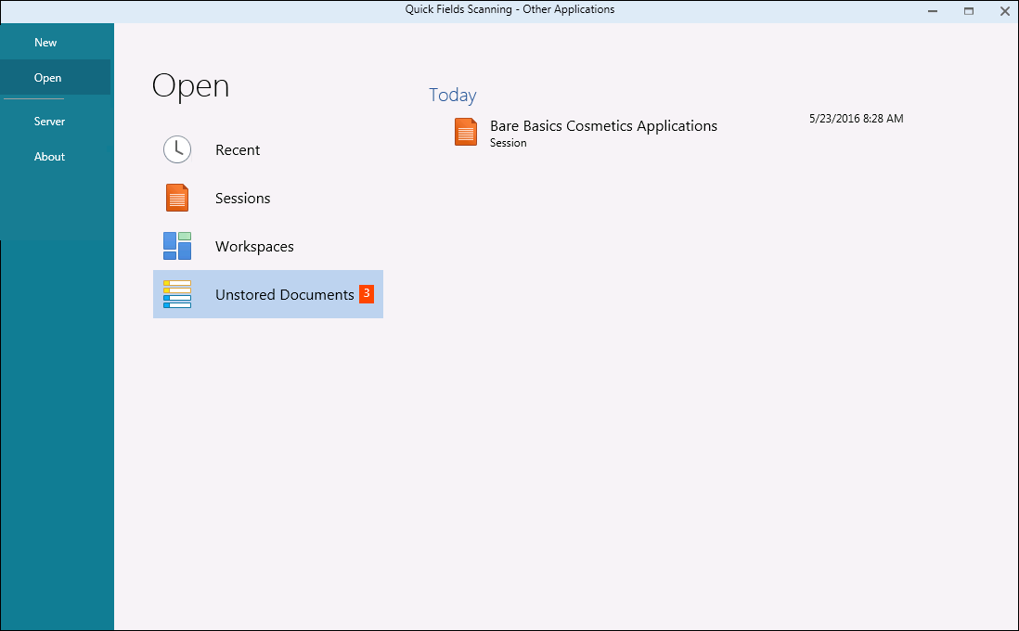Click the Bare Basics session file icon
Image resolution: width=1019 pixels, height=631 pixels.
tap(466, 132)
